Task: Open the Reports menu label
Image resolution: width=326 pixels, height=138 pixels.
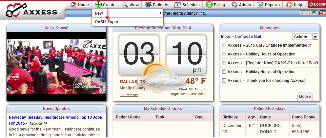Action: pyautogui.click(x=272, y=5)
